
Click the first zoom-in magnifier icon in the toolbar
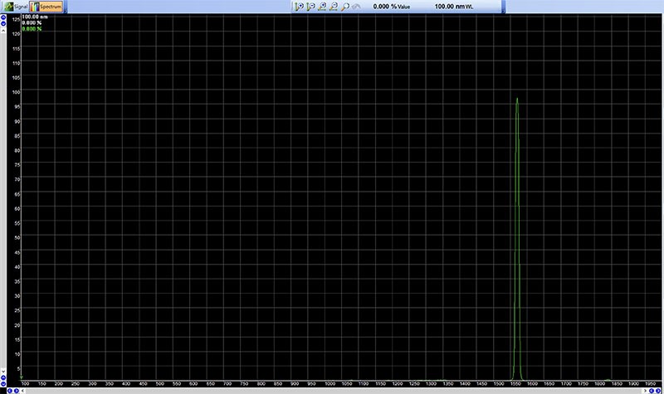[x=299, y=6]
